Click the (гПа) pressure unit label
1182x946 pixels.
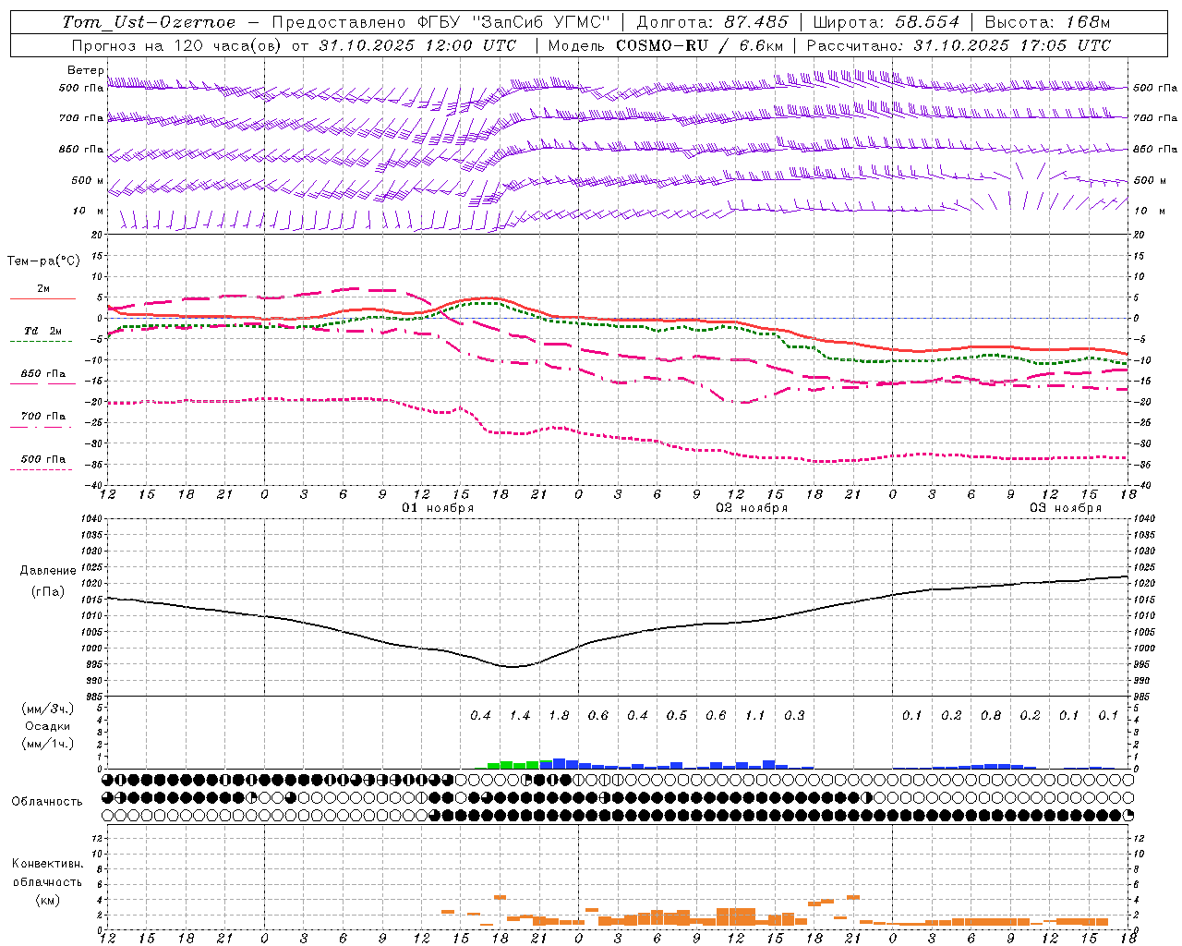pos(48,591)
